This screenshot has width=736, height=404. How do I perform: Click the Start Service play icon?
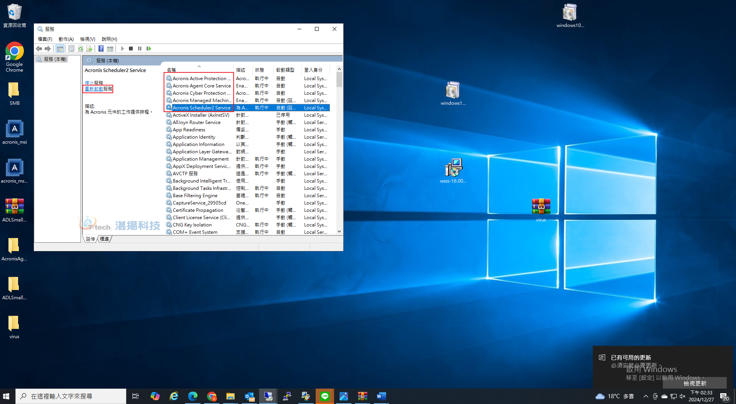pos(122,49)
